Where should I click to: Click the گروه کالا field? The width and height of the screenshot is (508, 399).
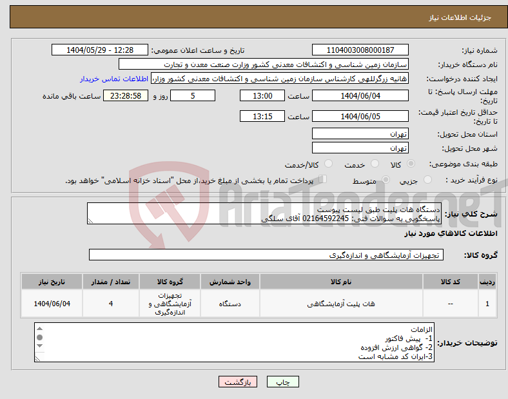click(266, 255)
